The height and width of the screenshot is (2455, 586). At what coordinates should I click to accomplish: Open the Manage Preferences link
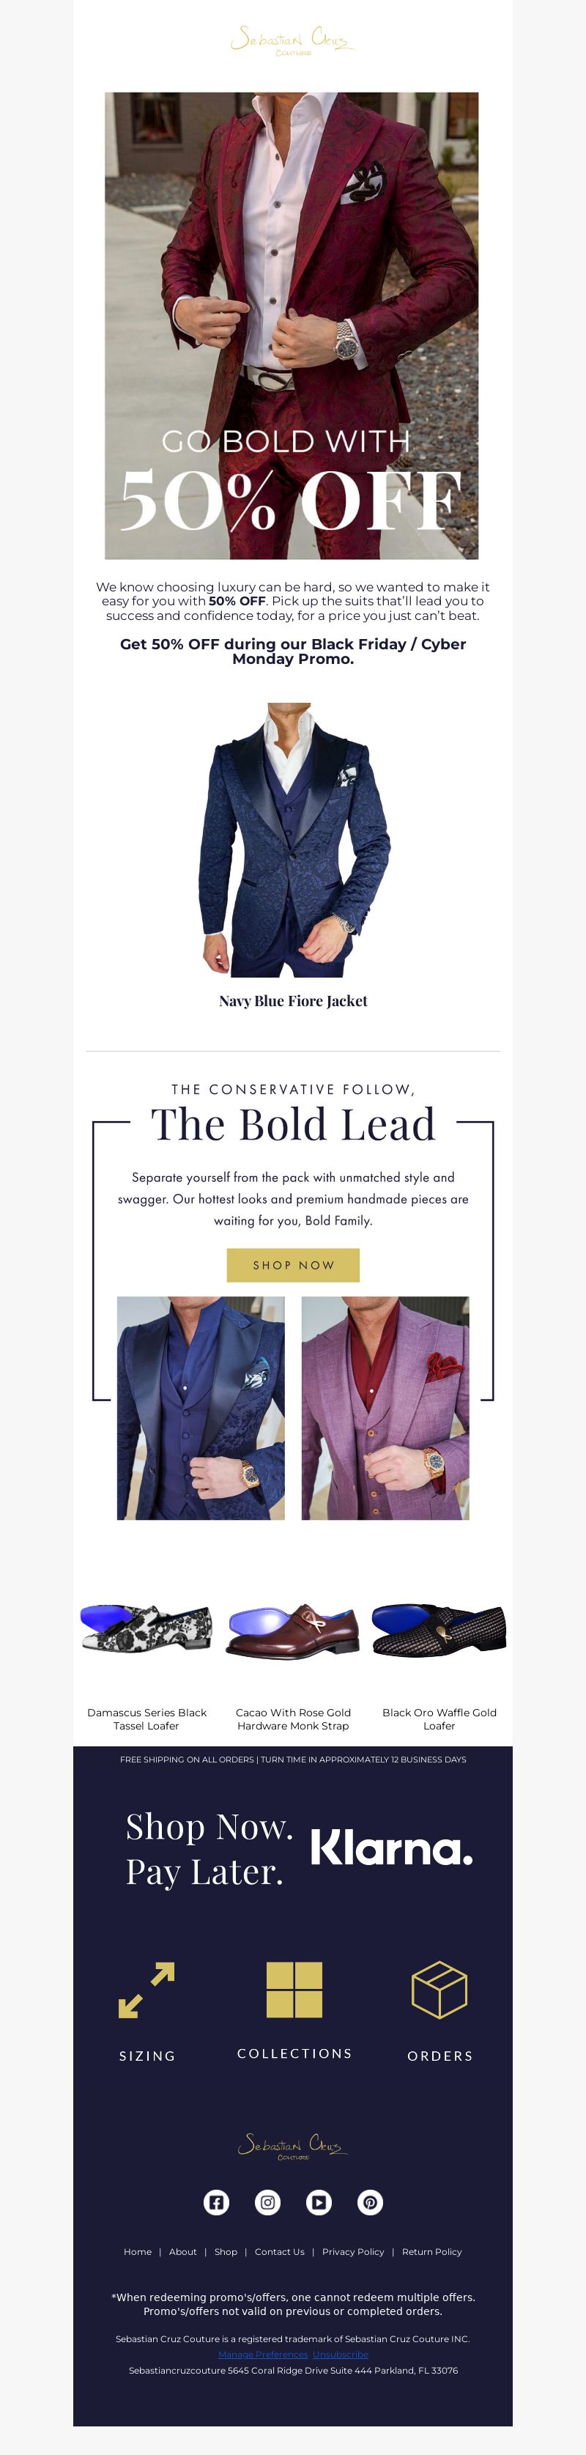[263, 2354]
